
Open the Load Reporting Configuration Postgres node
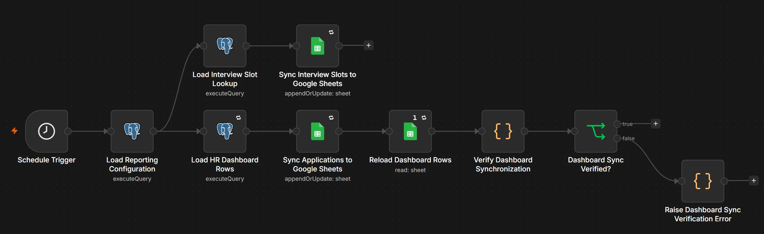132,131
